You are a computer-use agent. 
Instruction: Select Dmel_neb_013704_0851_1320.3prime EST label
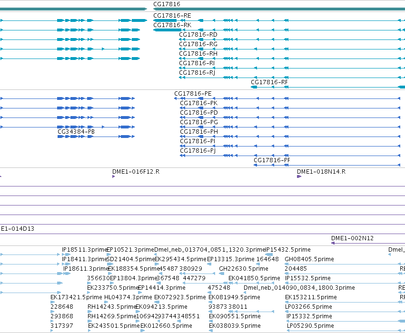(x=210, y=250)
